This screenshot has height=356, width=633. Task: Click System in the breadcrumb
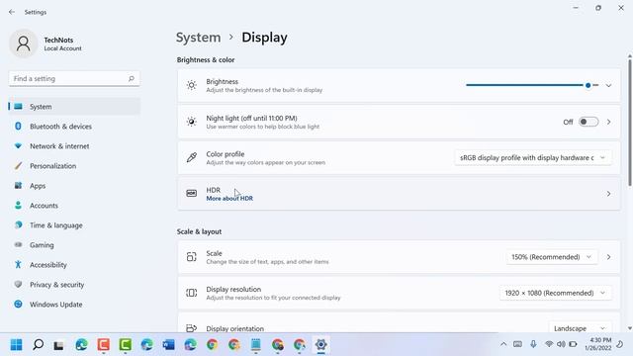(x=198, y=38)
